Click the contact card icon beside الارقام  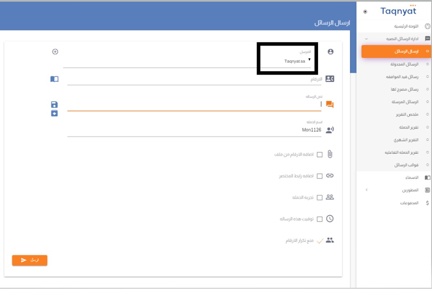coord(330,79)
